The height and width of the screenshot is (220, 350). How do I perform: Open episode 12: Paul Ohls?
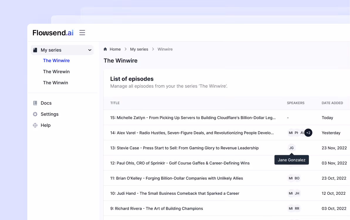pyautogui.click(x=180, y=163)
